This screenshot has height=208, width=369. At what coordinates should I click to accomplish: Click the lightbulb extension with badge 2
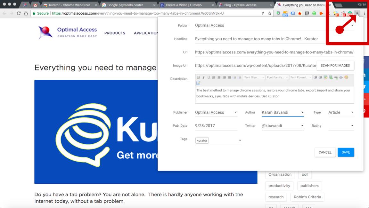336,14
